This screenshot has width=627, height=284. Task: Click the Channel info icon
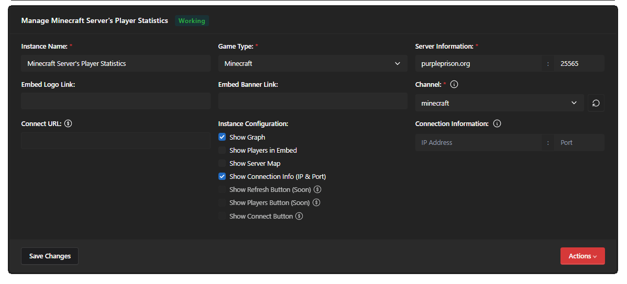(x=454, y=85)
